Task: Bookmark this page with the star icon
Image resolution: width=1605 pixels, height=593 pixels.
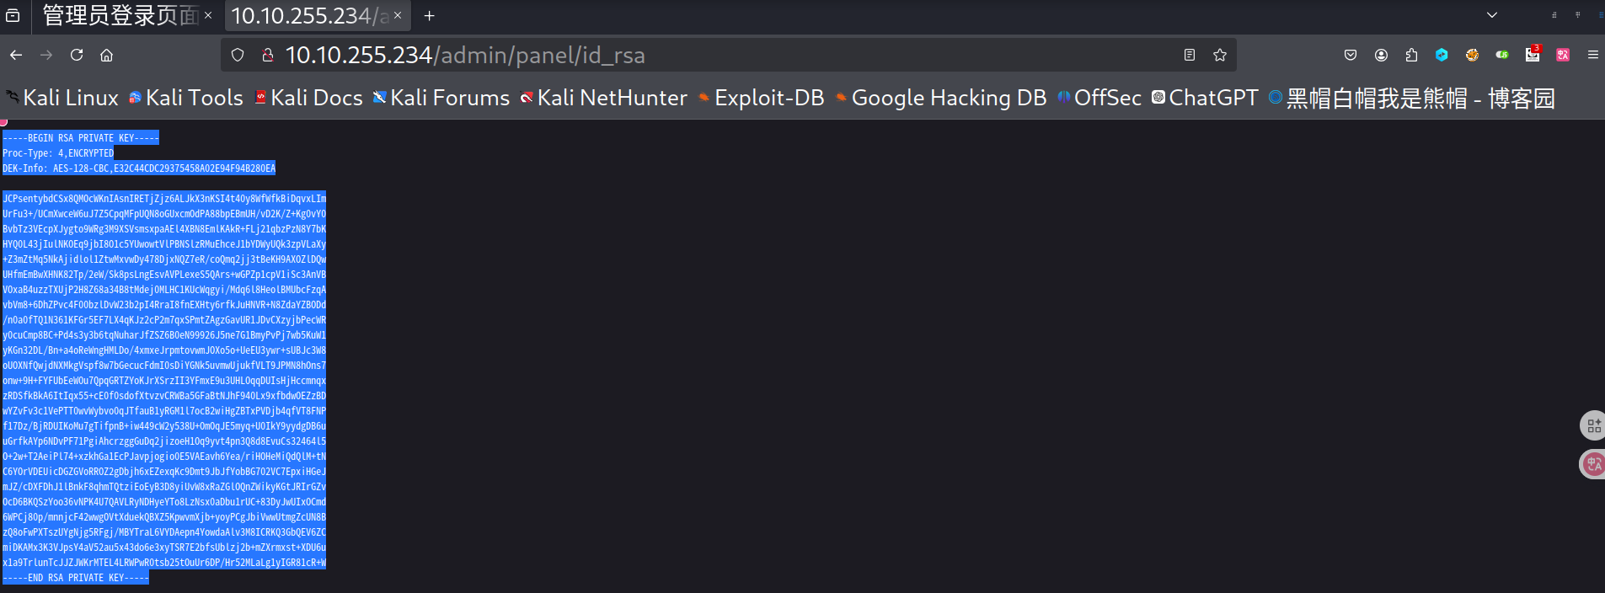Action: [1219, 55]
